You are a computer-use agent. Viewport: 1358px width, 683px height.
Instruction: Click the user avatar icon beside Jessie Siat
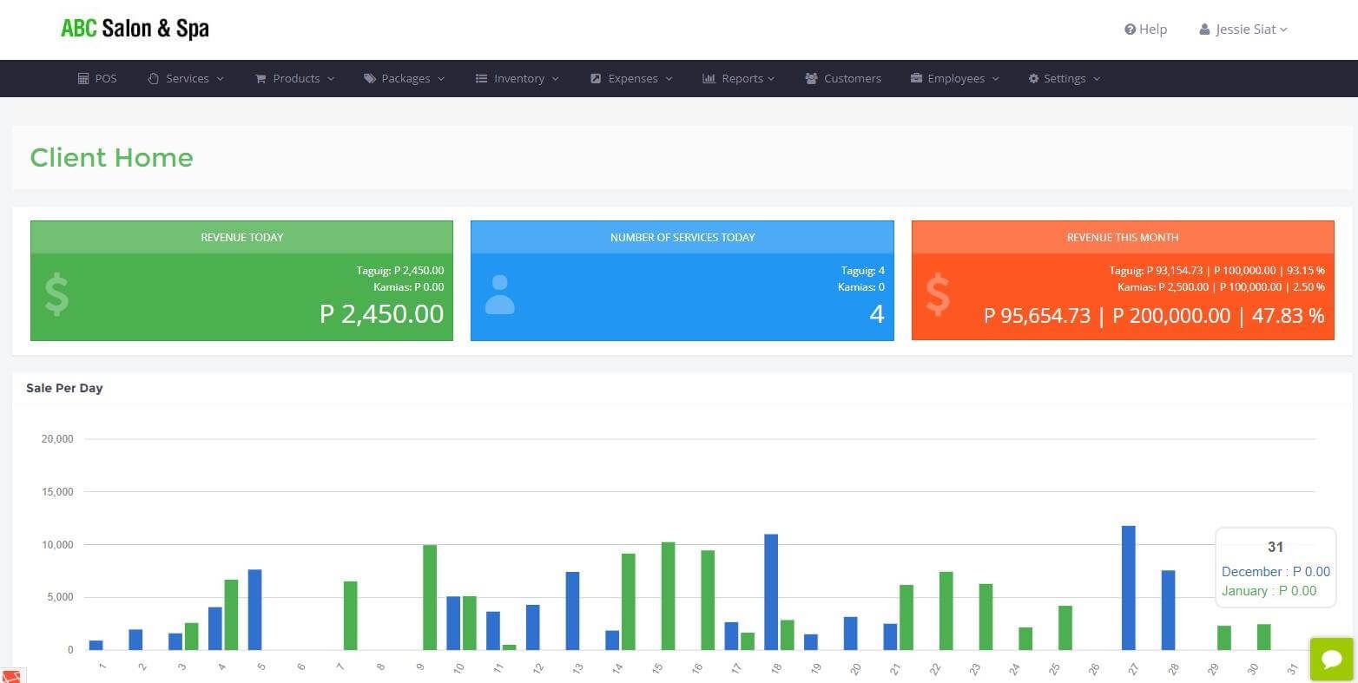pos(1204,30)
